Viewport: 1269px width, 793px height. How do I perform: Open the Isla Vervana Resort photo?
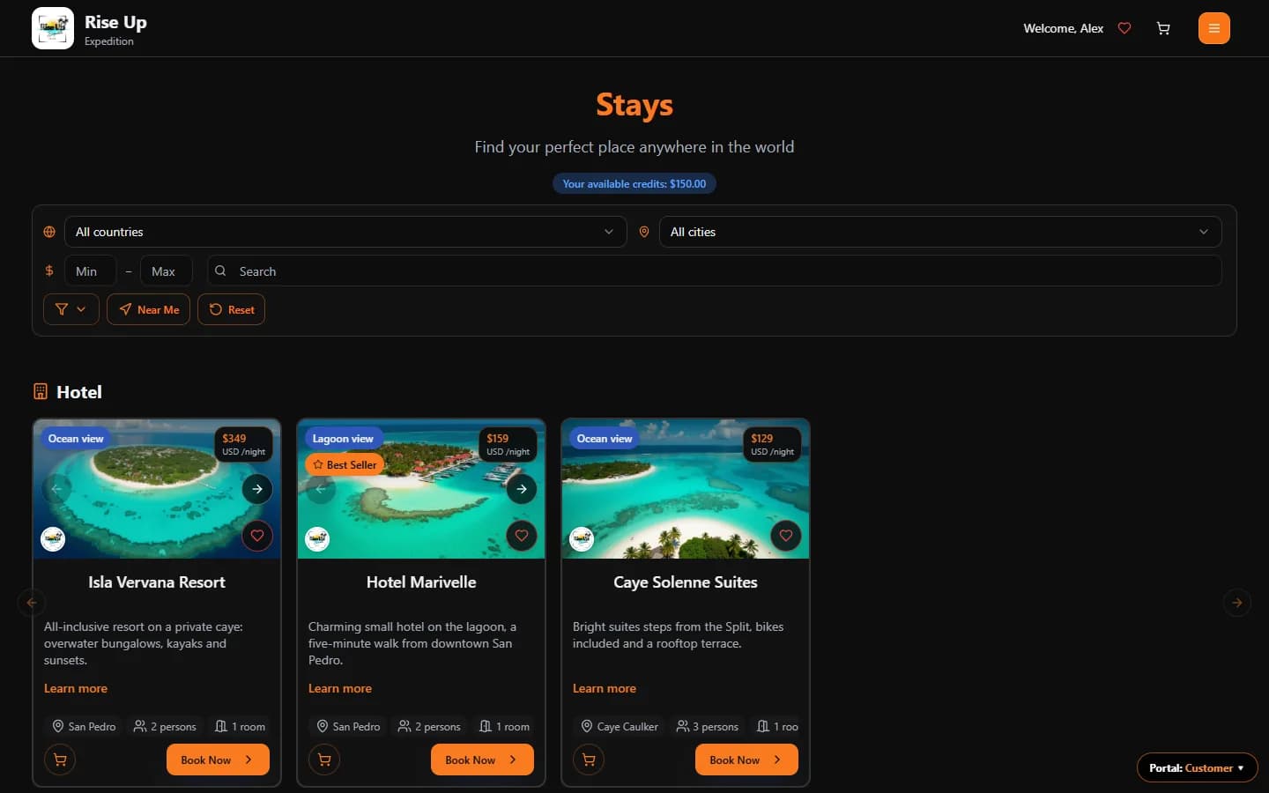click(157, 489)
